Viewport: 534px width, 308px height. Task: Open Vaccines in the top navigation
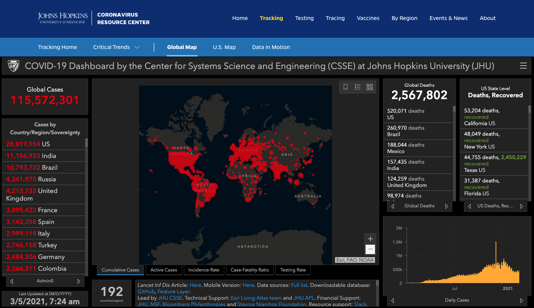(368, 18)
